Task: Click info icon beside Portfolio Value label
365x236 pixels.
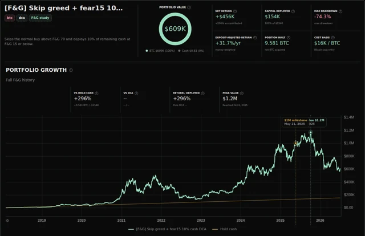Action: (189, 7)
